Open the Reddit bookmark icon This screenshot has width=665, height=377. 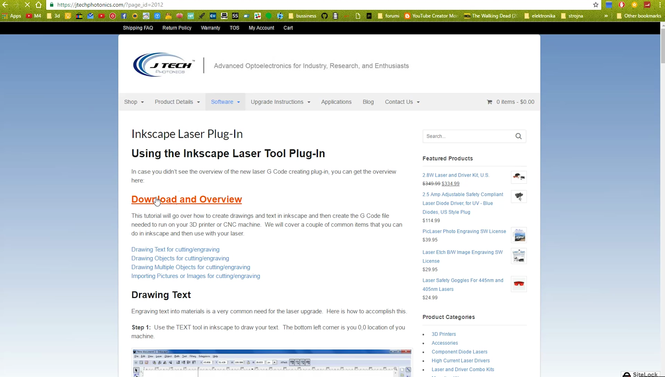click(146, 16)
